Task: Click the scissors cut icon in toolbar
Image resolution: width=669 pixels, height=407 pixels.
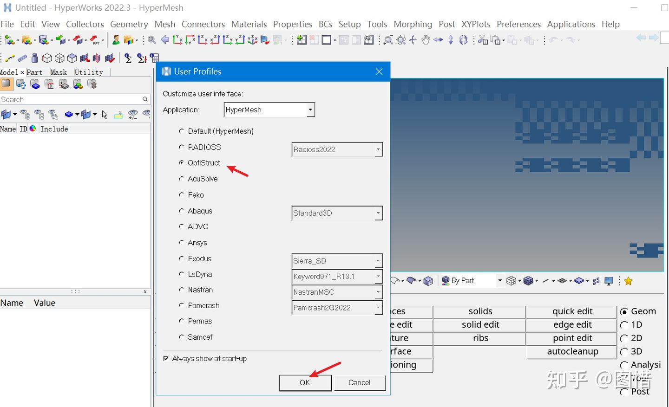Action: 483,40
